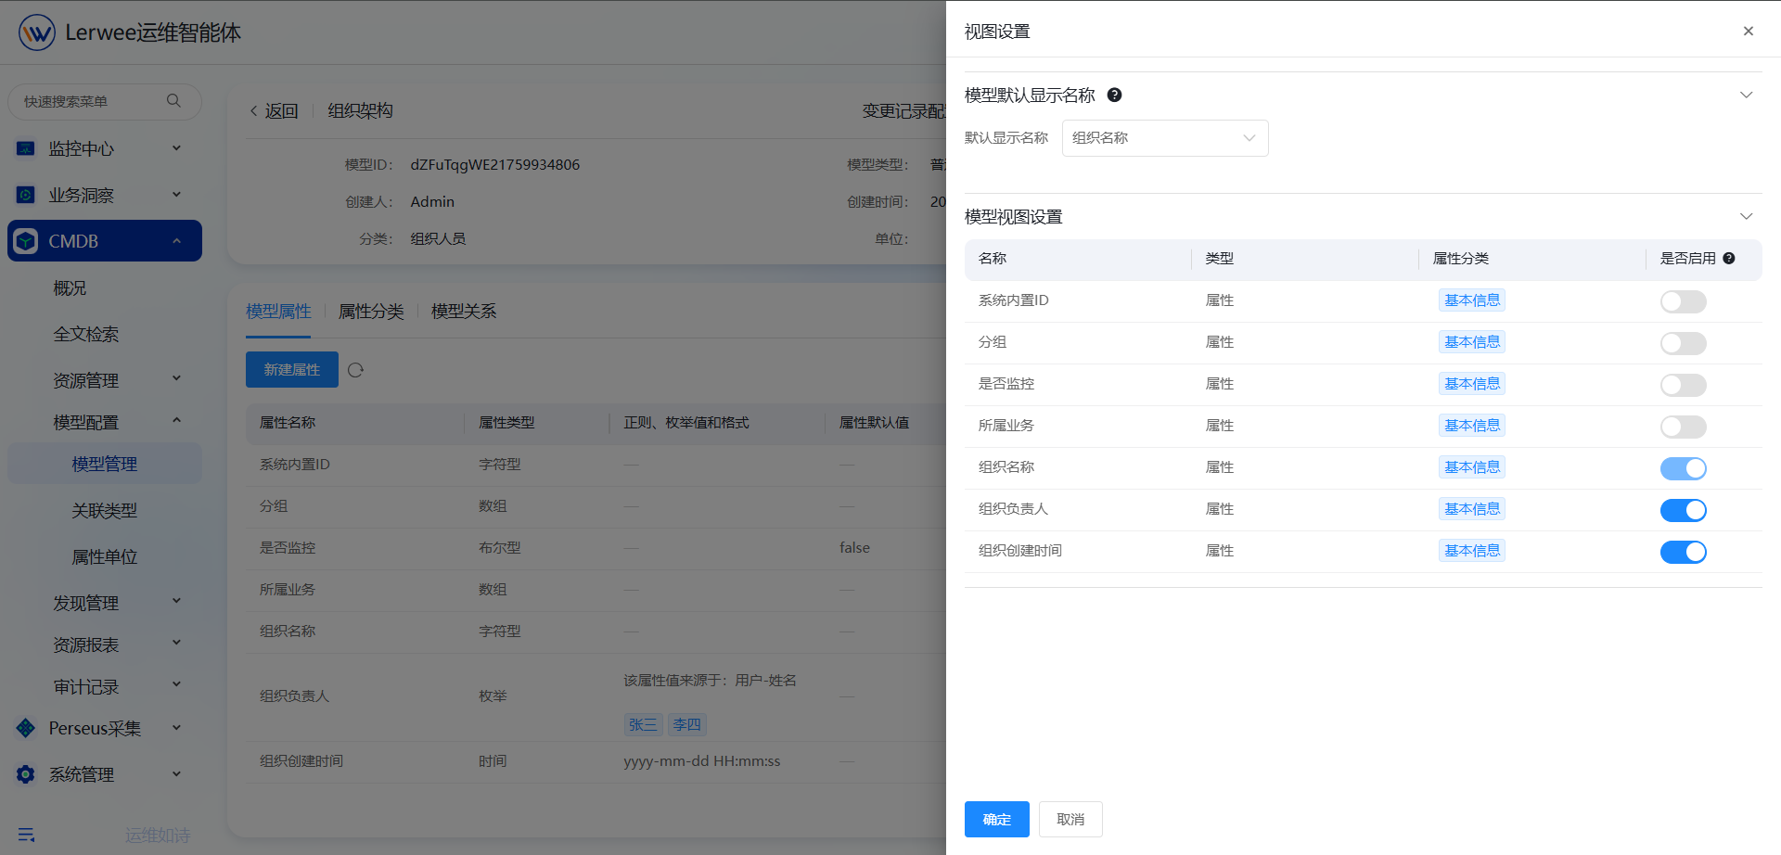Click the 名称 column header in view settings

(x=993, y=259)
